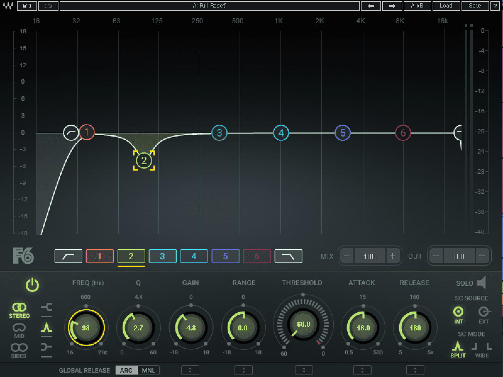Select the dark red band 6 node on graph

pyautogui.click(x=403, y=133)
